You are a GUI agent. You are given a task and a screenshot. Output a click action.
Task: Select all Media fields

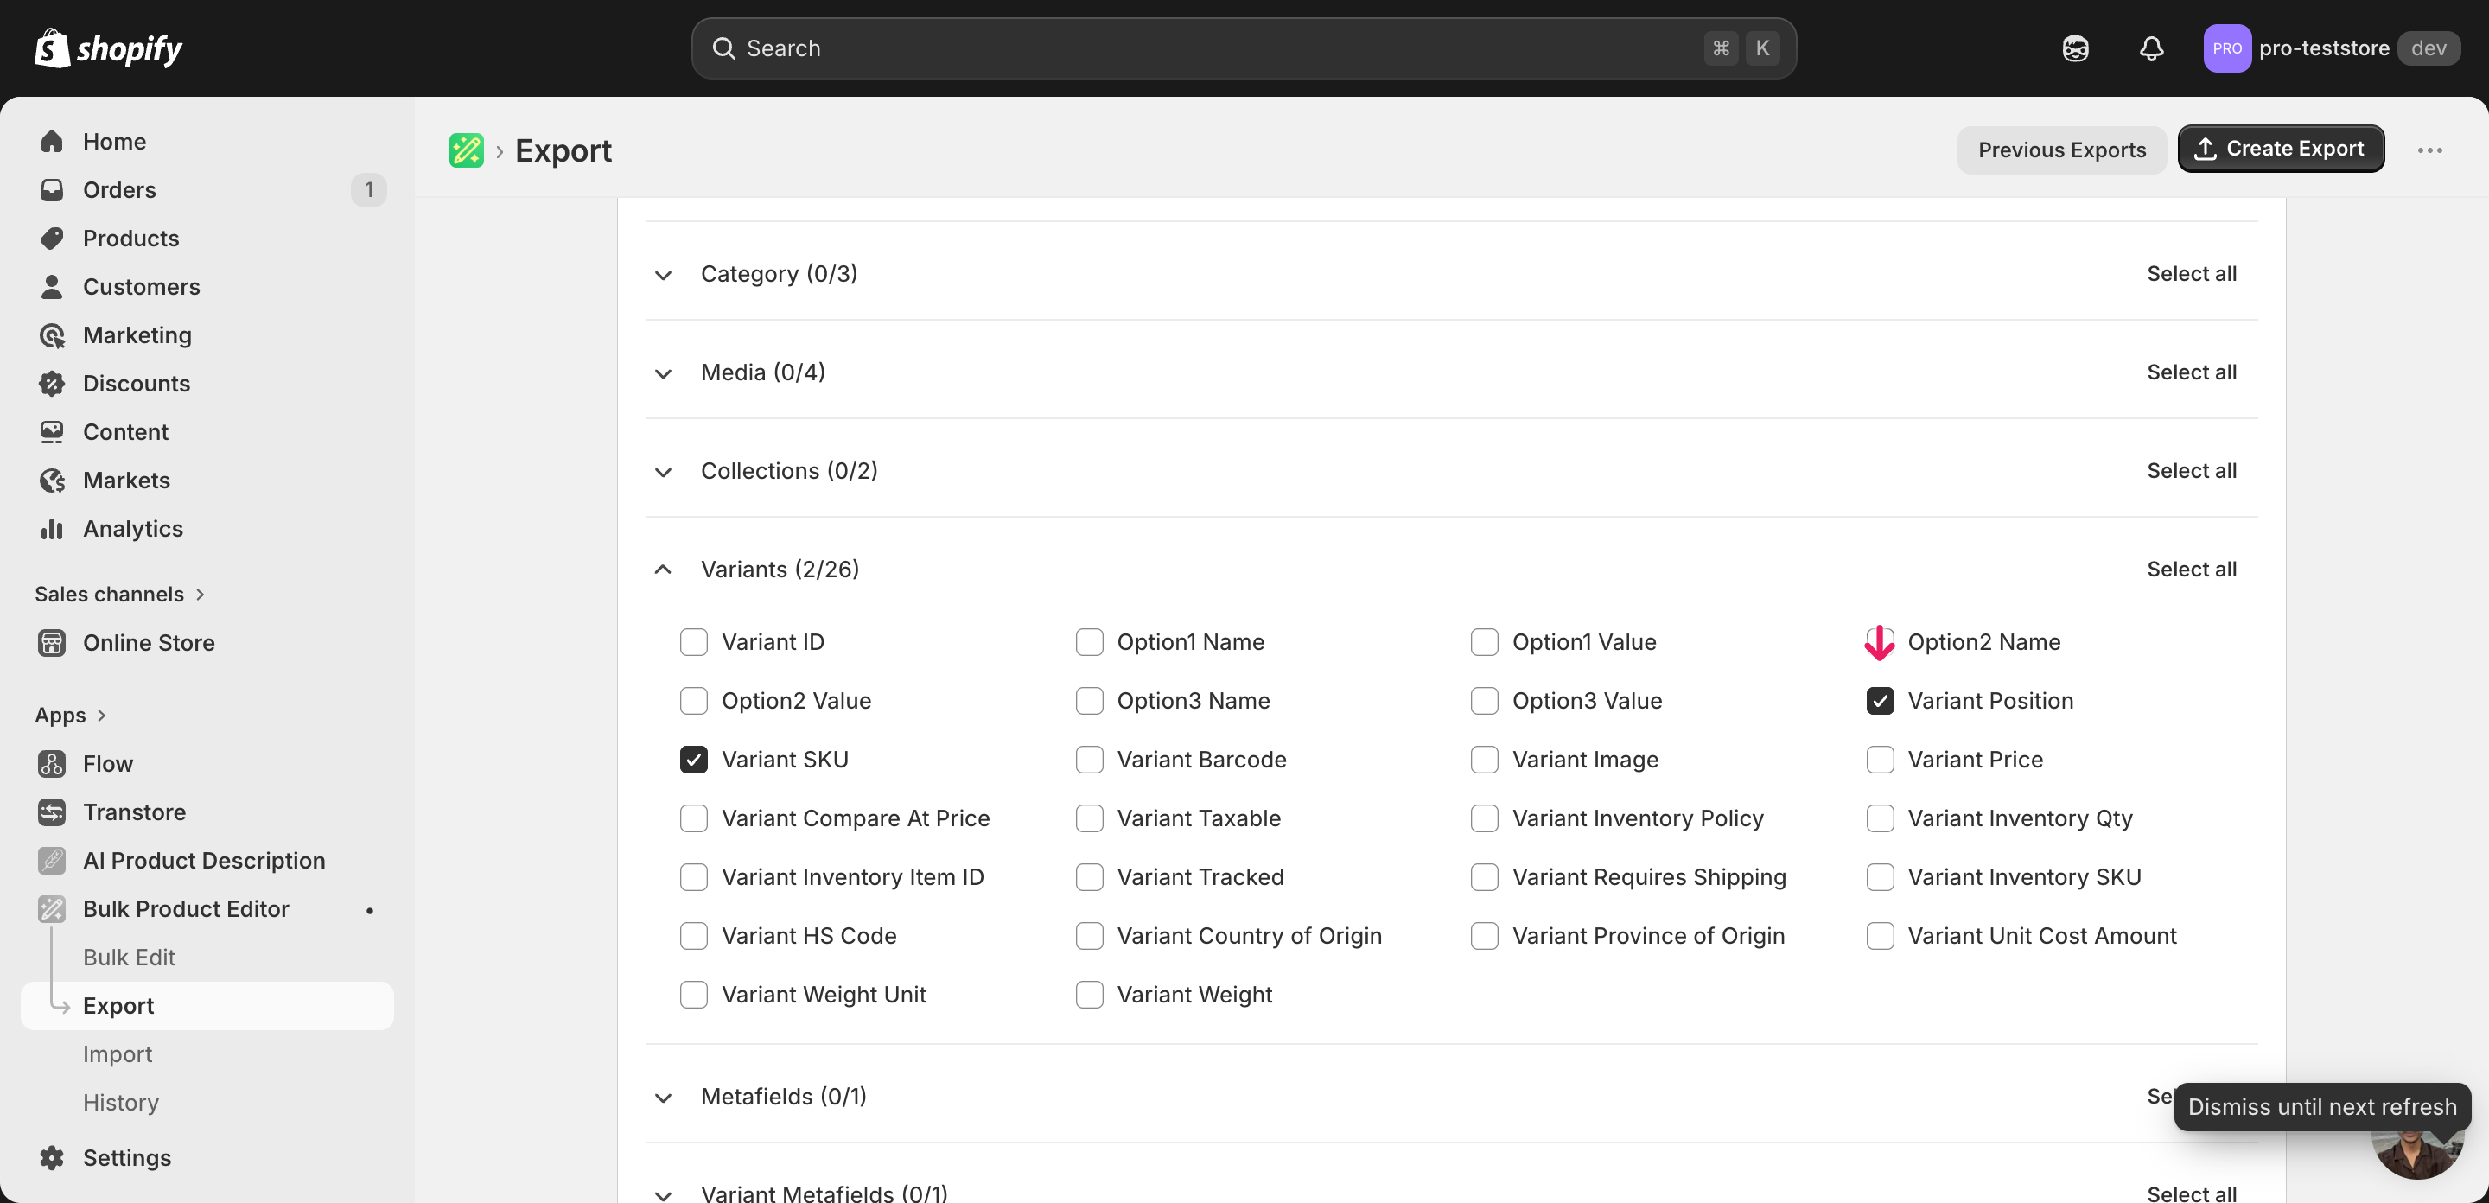click(x=2191, y=372)
